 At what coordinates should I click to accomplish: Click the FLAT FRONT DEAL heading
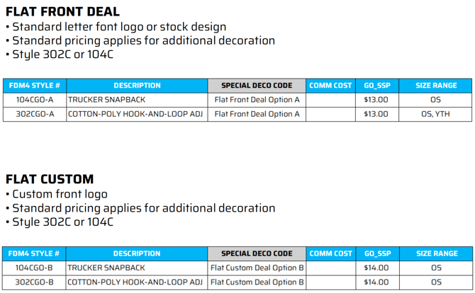click(62, 11)
